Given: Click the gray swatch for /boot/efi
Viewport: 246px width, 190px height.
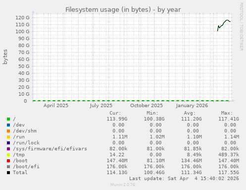Looking at the screenshot, I should [x=8, y=167].
